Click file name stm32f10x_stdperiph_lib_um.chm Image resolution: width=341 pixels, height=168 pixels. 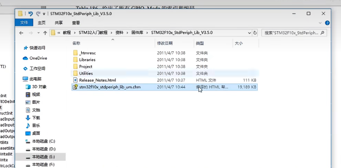110,87
